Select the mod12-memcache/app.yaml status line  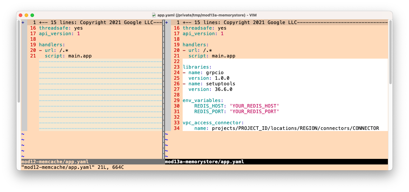click(55, 162)
